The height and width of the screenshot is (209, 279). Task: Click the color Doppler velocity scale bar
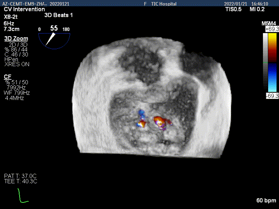[x=272, y=61]
